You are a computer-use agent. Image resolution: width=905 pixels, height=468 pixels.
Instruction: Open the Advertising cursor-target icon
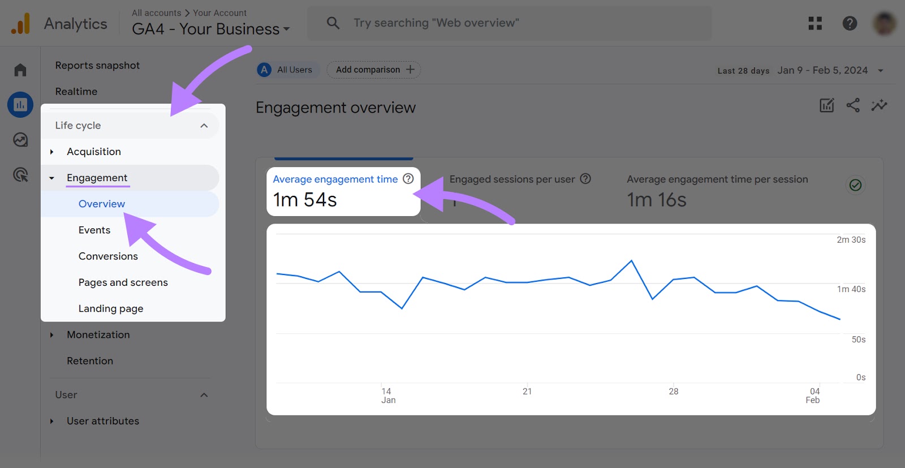[20, 175]
